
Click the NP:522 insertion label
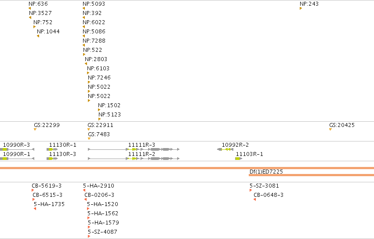point(93,50)
